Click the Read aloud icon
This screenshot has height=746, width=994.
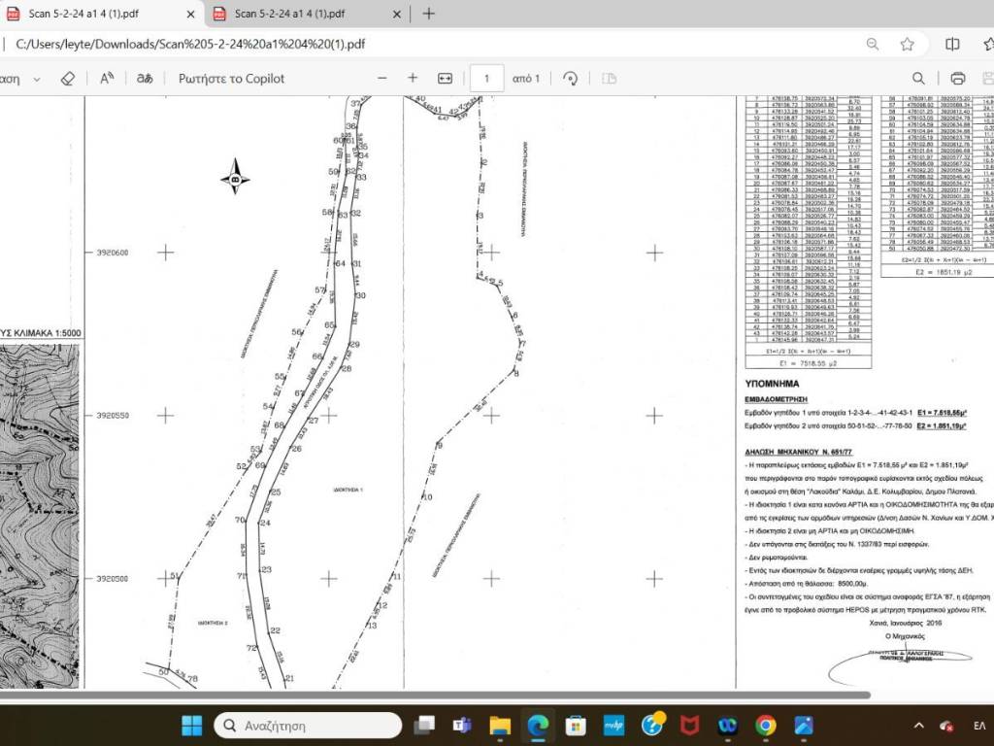(108, 79)
